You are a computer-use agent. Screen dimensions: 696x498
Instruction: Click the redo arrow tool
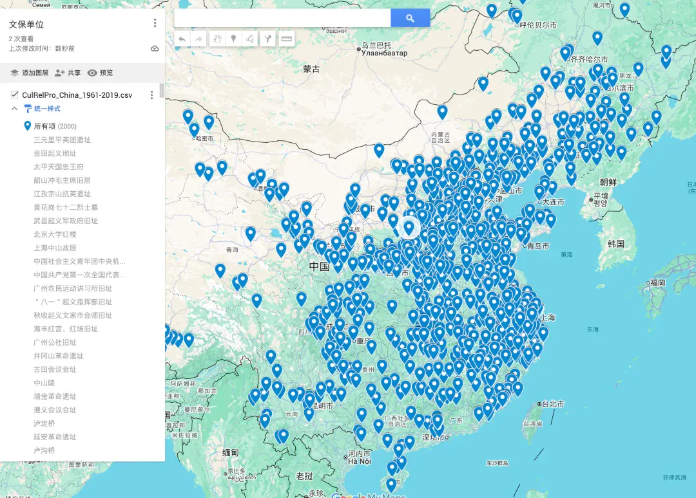(x=198, y=39)
